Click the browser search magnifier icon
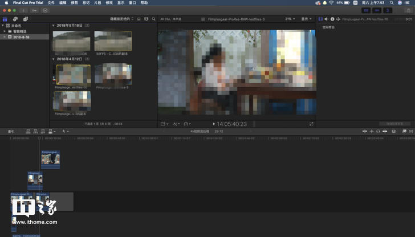 coord(153,19)
